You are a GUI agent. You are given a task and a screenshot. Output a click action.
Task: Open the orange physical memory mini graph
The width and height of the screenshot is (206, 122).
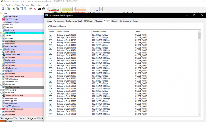tap(81, 9)
